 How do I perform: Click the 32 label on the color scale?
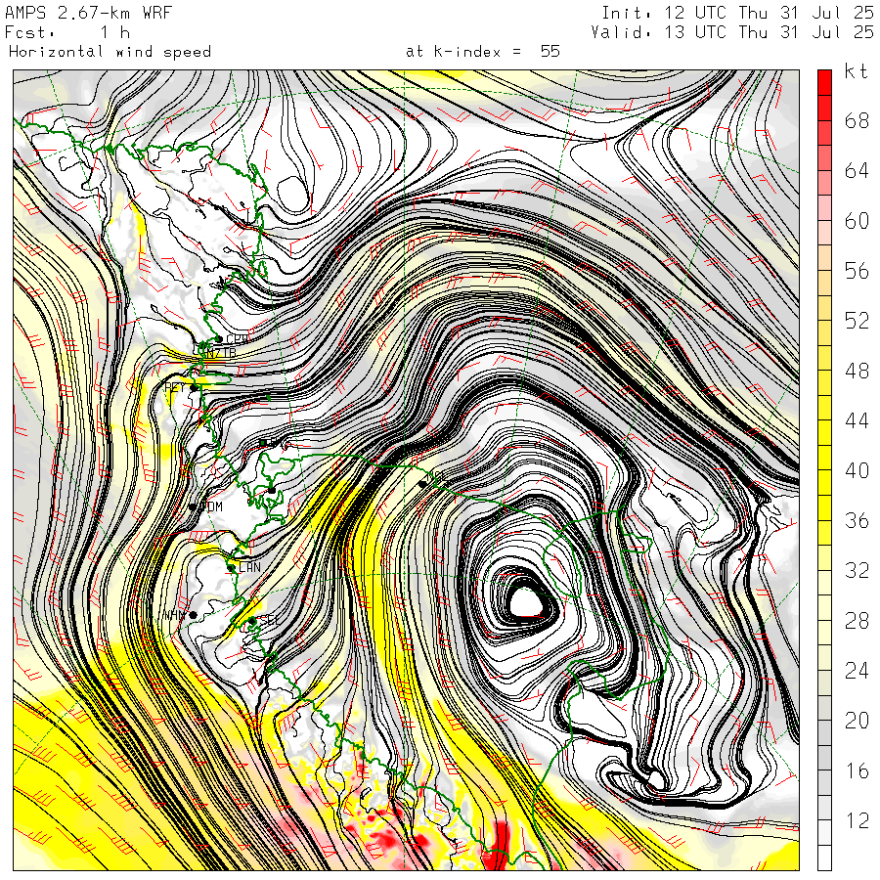(x=857, y=571)
